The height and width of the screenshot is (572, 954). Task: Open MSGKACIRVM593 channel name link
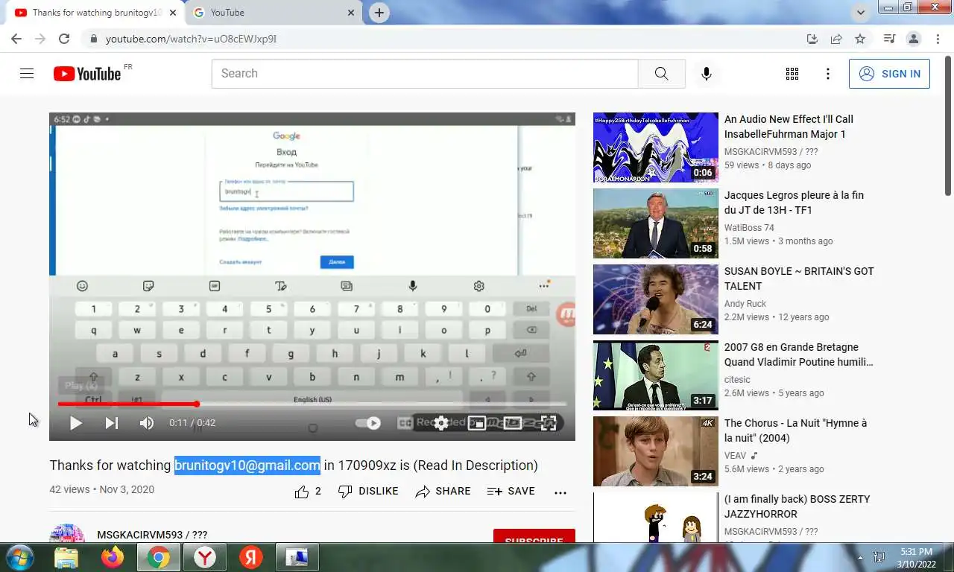point(152,535)
